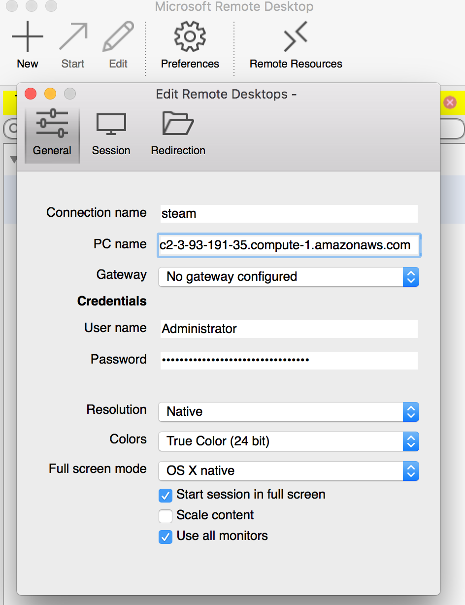Focus the PC name text field

[289, 245]
